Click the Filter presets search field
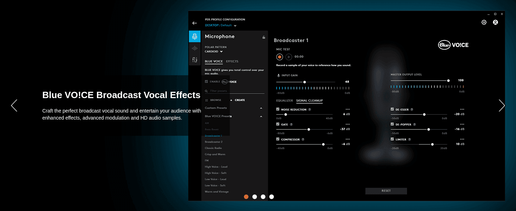Image resolution: width=516 pixels, height=211 pixels. [235, 91]
